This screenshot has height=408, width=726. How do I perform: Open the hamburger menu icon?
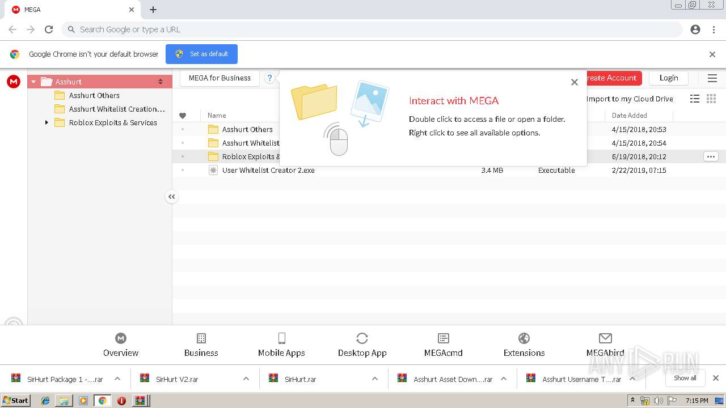pos(712,78)
